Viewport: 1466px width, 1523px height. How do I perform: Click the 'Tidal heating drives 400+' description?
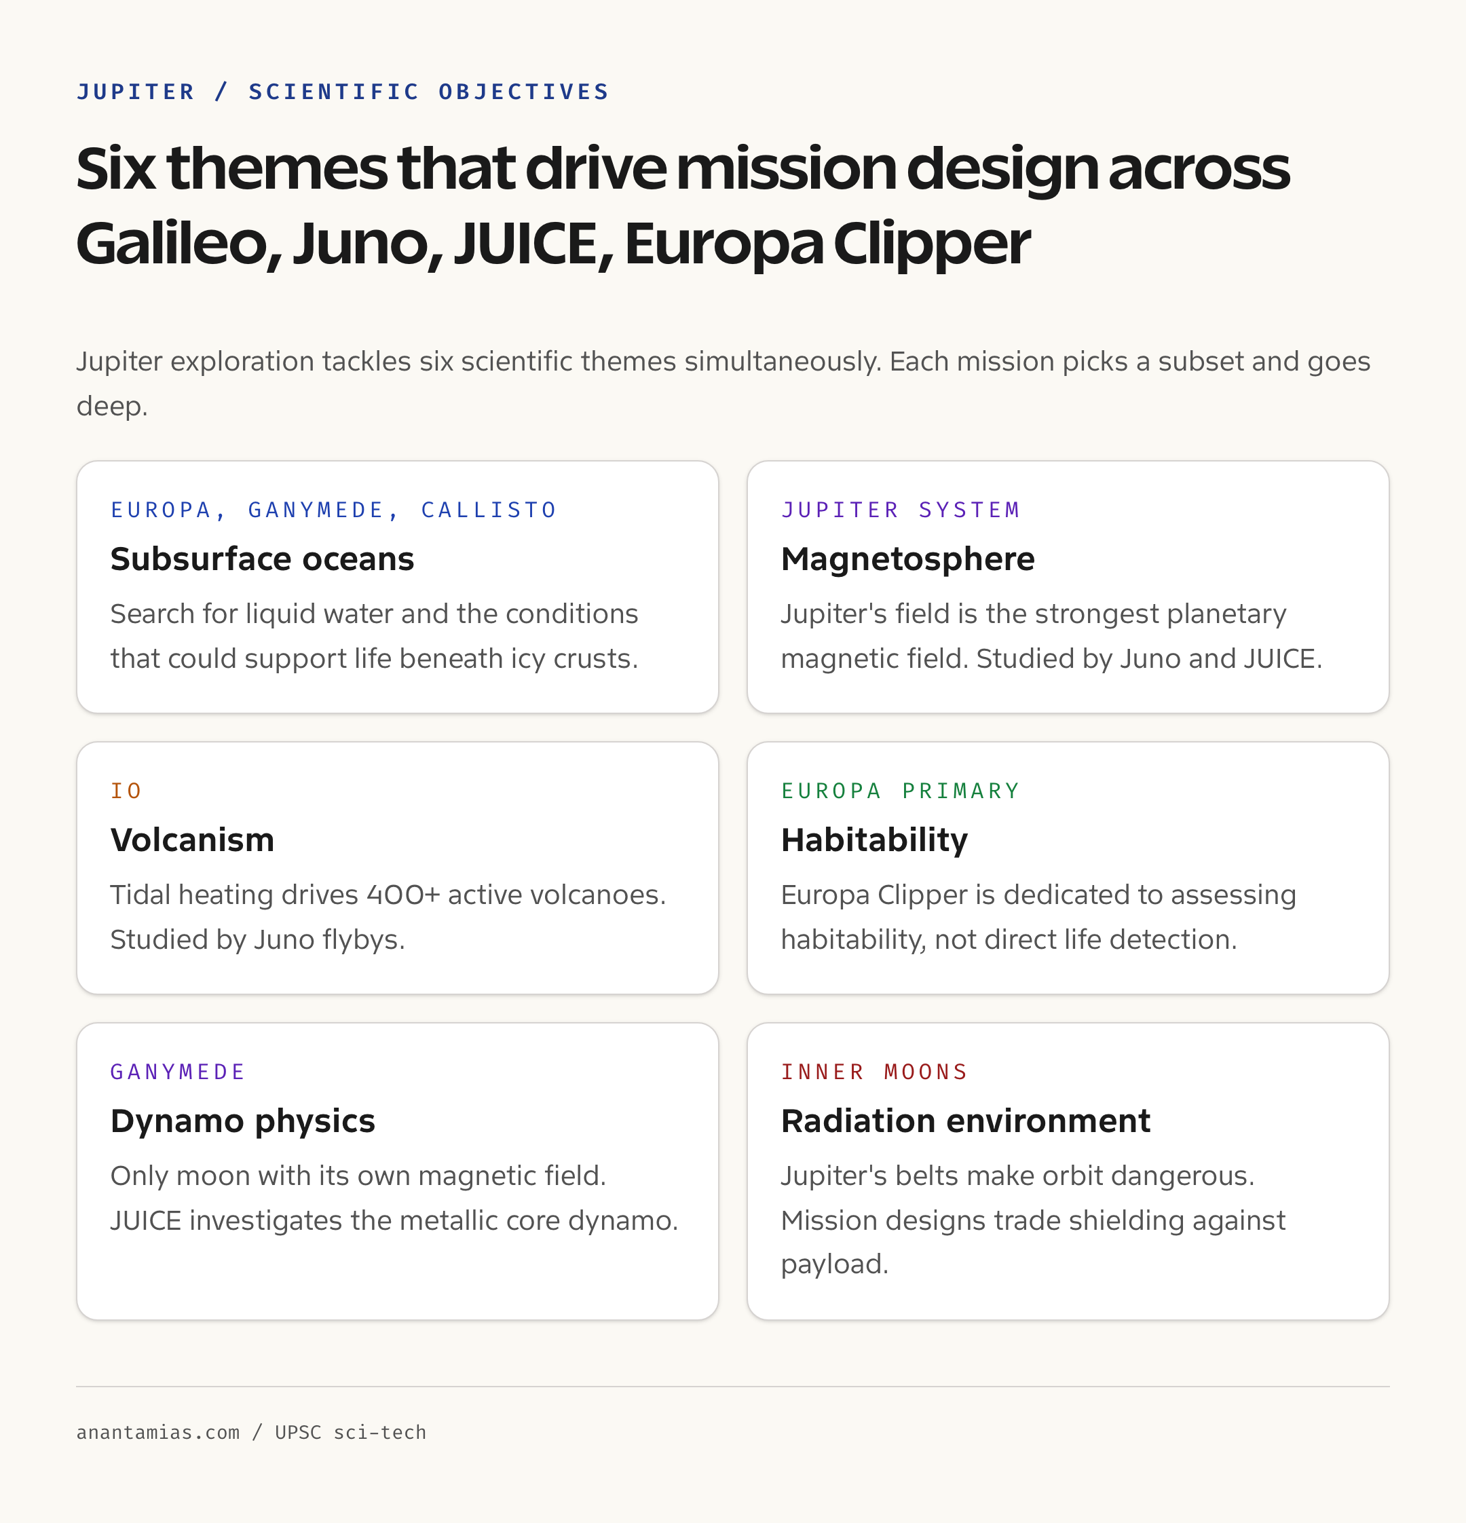coord(388,917)
